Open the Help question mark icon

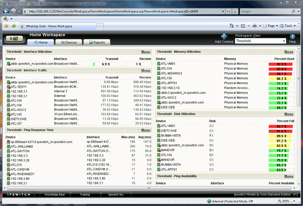coord(292,37)
